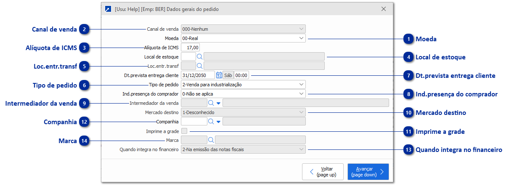
Task: Click the Sáb weekday button
Action: [228, 75]
